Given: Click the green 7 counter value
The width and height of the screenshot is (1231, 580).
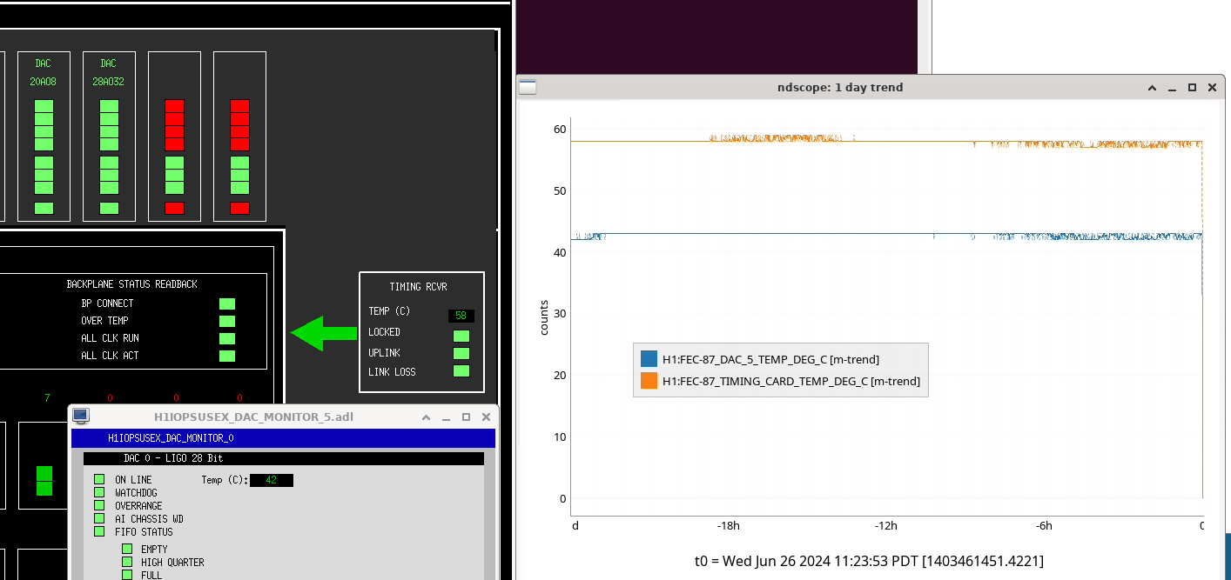Looking at the screenshot, I should [47, 397].
